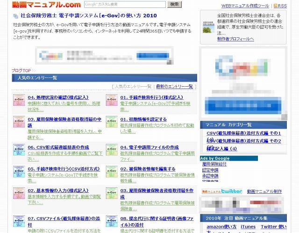Open the creator profile tree thumbnail
The height and width of the screenshot is (233, 299).
point(208,27)
